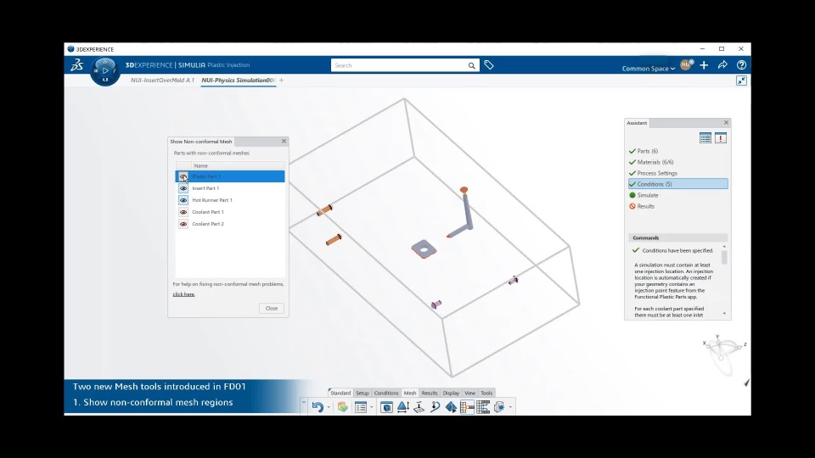
Task: Click the mesh part window icon
Action: click(386, 407)
